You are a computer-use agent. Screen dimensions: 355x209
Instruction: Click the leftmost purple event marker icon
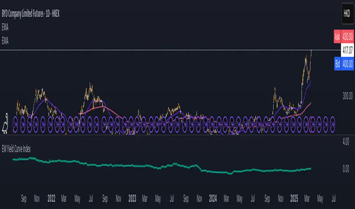[x=16, y=123]
